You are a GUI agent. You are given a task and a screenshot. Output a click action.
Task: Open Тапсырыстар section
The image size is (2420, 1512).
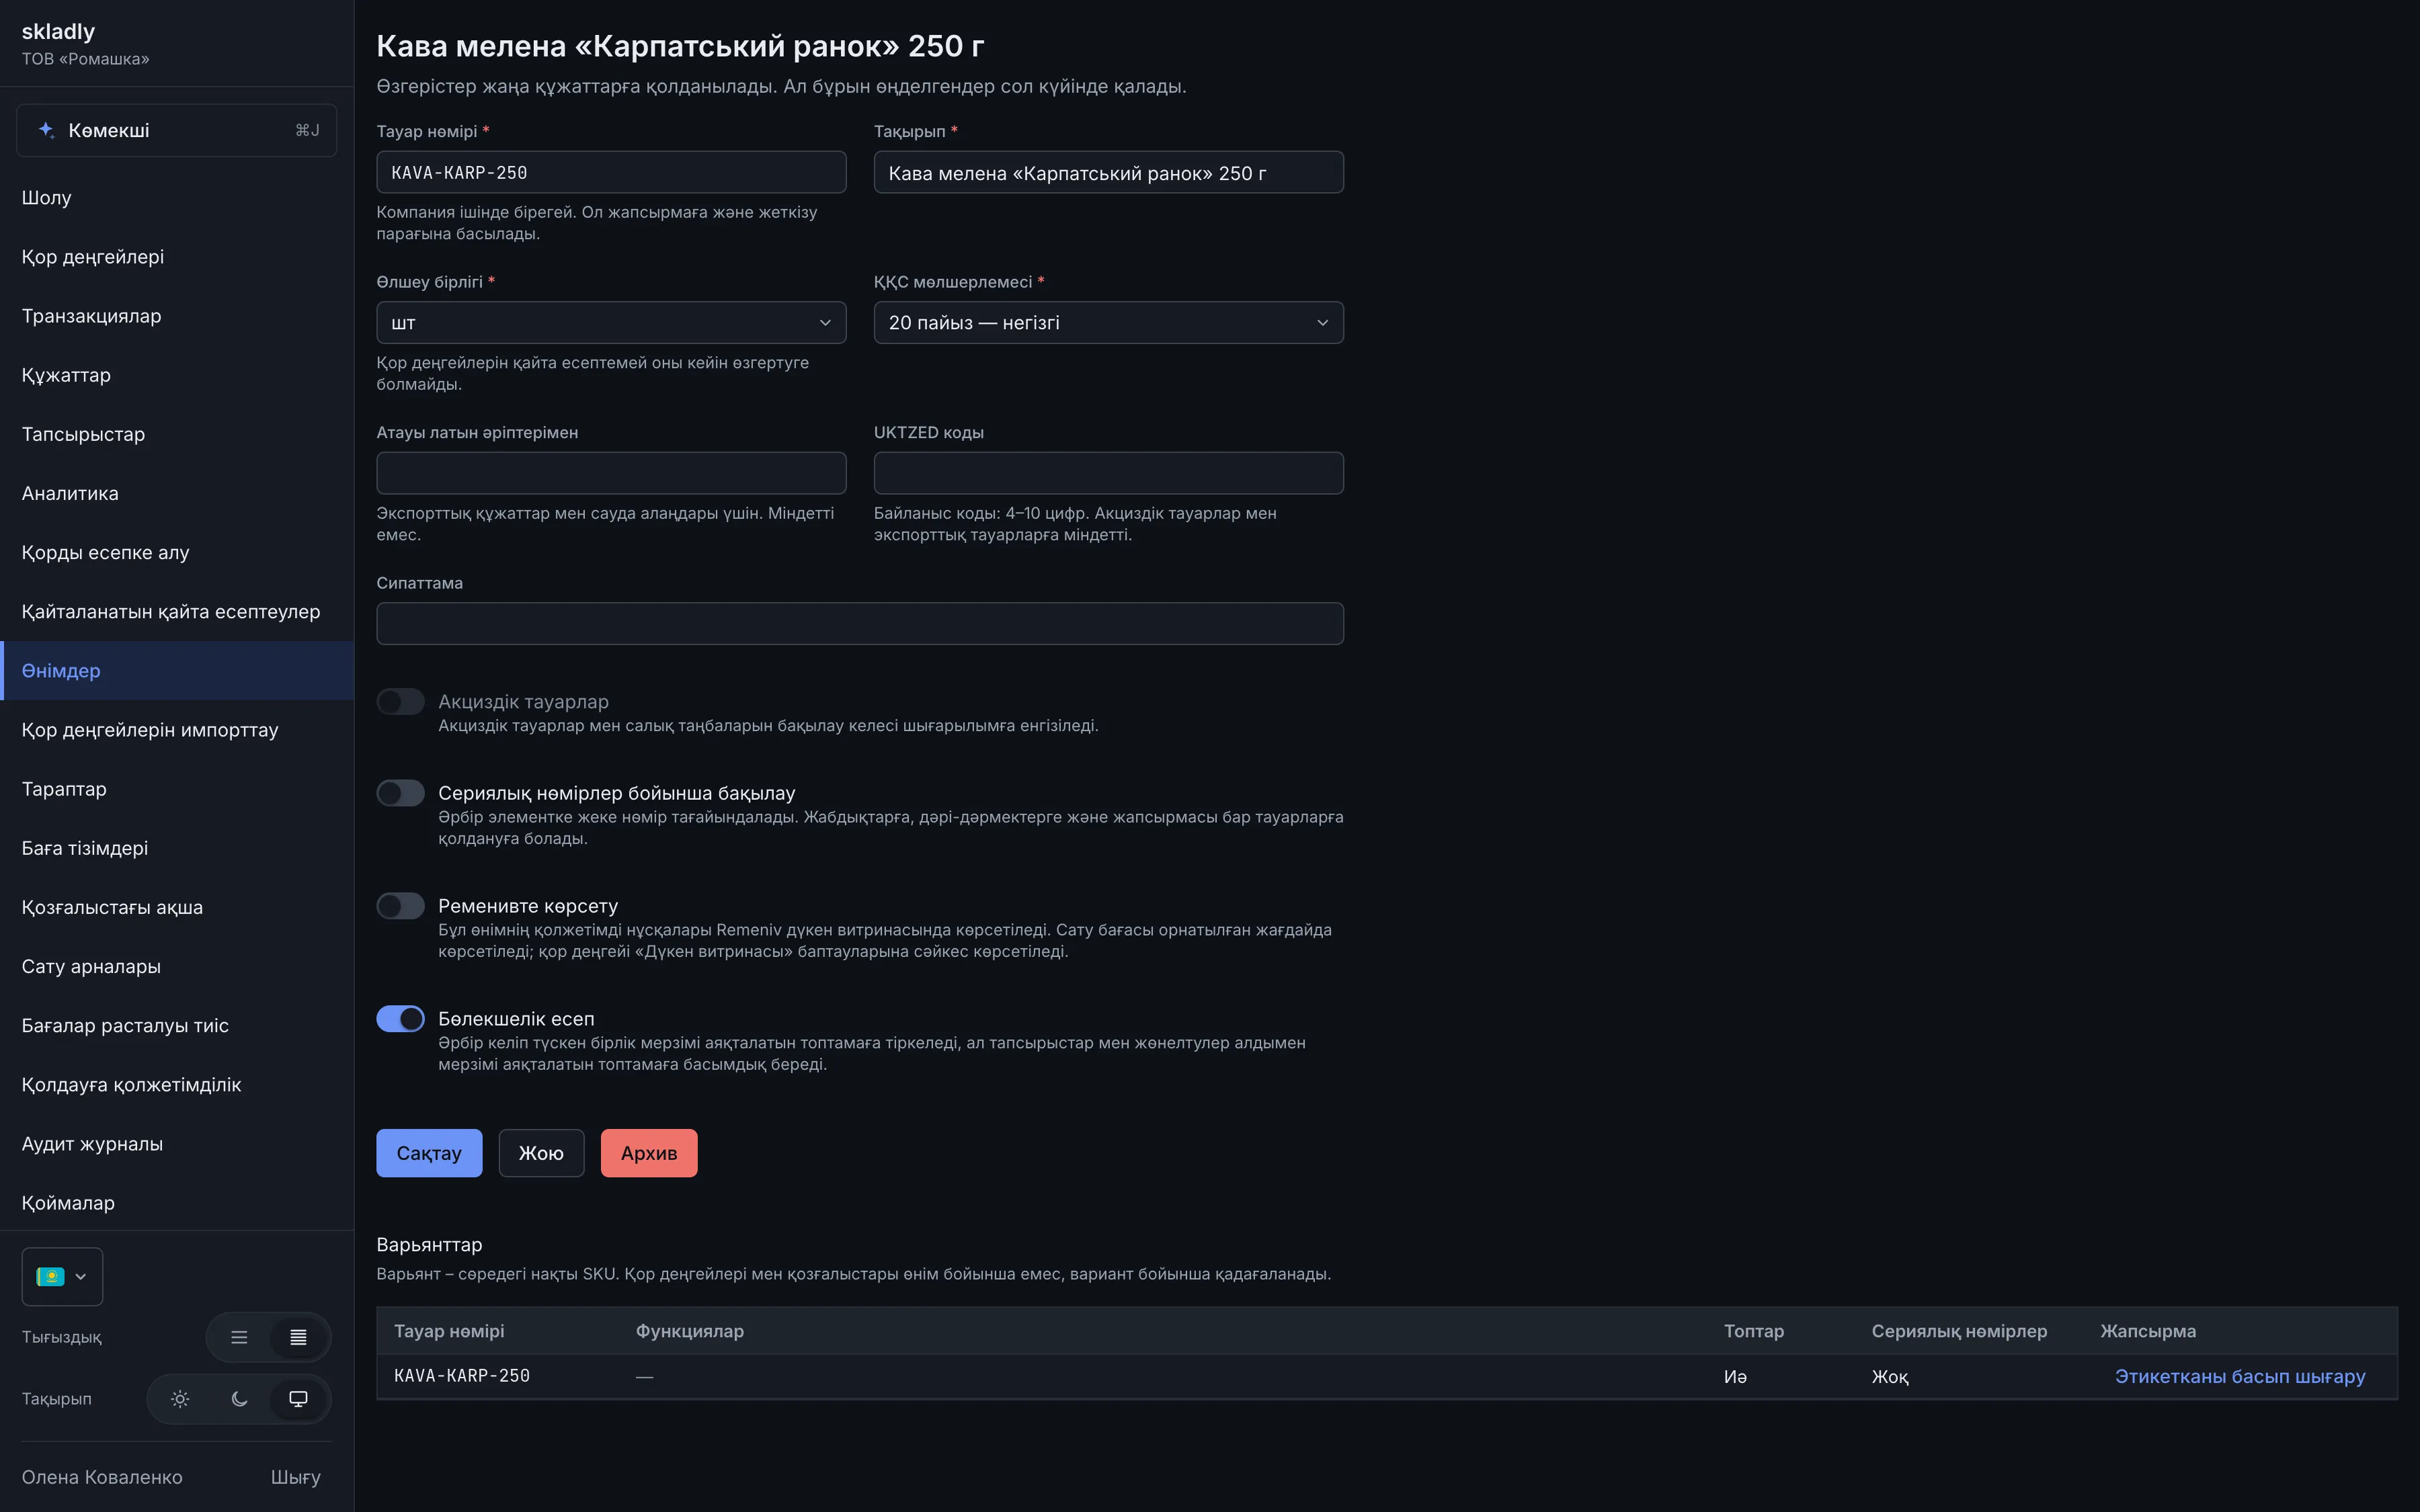177,434
